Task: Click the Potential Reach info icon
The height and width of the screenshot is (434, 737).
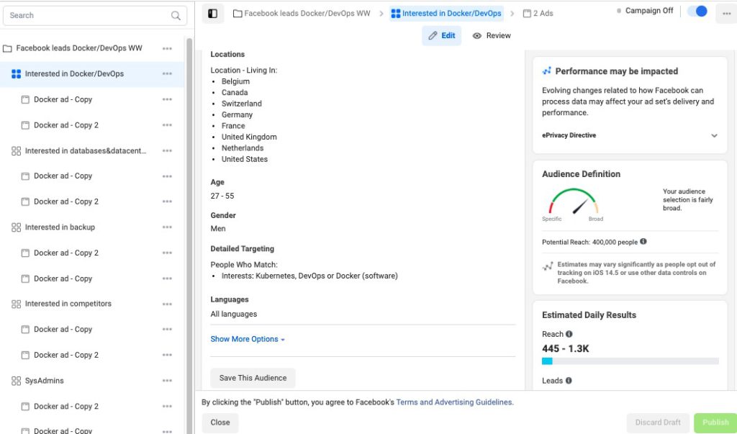Action: (643, 242)
